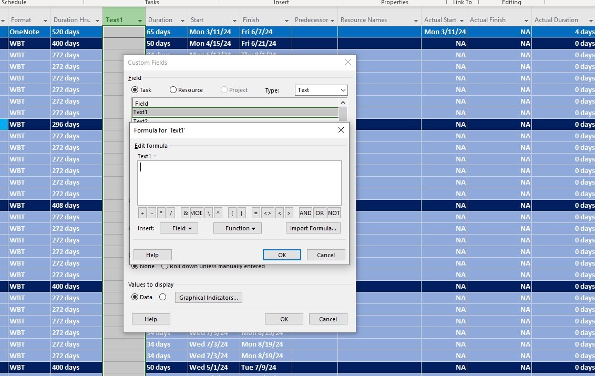The image size is (595, 376).
Task: Select the None rollup radio button
Action: (136, 266)
